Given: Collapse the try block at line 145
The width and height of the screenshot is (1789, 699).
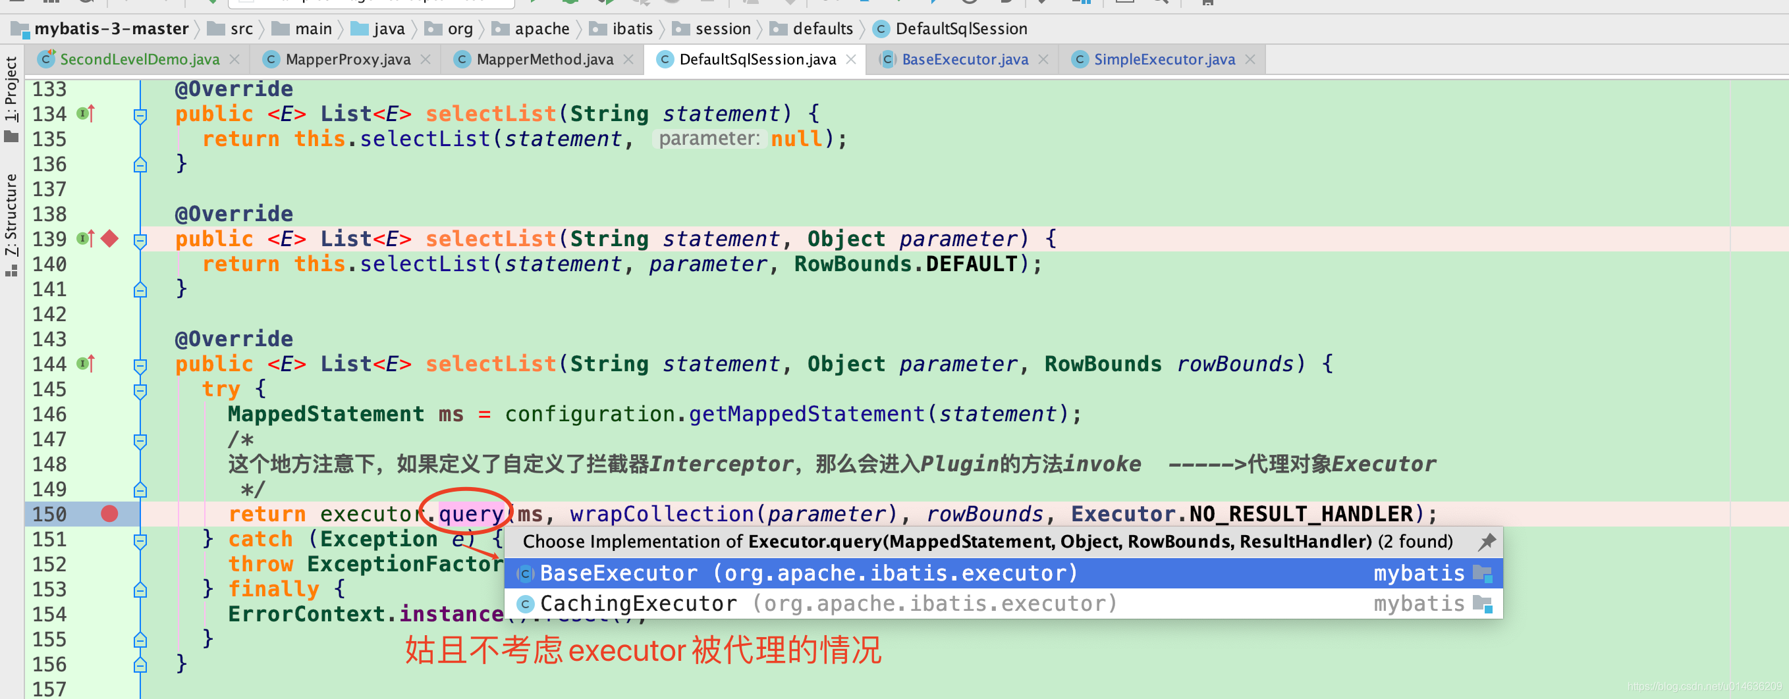Looking at the screenshot, I should coord(140,390).
